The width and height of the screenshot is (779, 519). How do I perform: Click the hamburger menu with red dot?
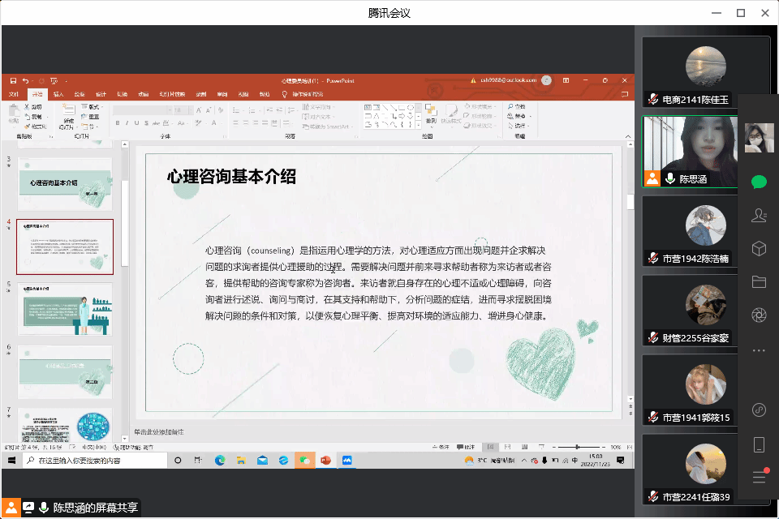click(760, 477)
